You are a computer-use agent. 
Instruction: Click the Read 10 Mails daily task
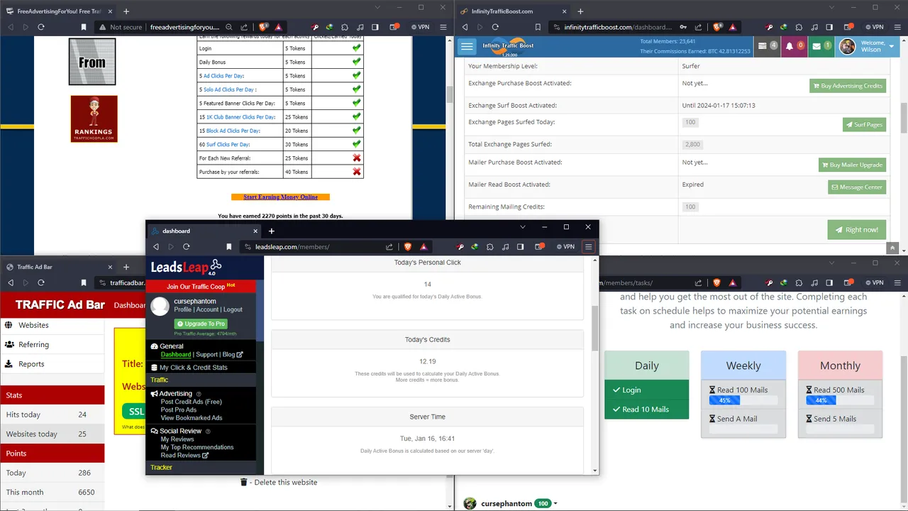coord(646,409)
